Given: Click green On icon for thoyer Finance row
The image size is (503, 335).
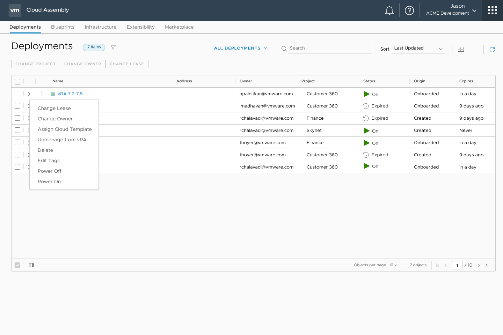Looking at the screenshot, I should click(366, 143).
